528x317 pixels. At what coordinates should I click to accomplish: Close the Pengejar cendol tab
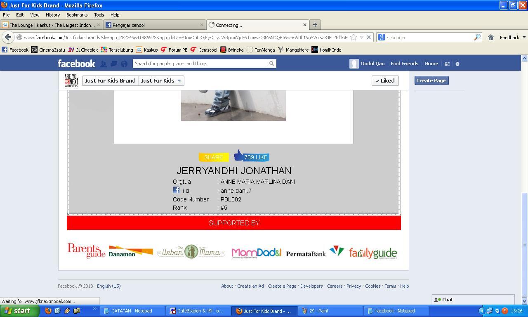[x=201, y=25]
